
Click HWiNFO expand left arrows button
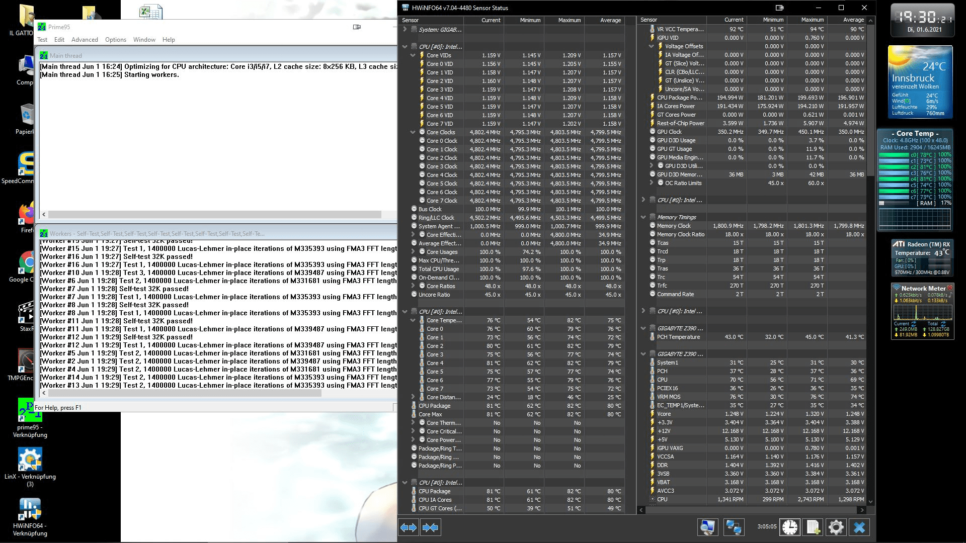[409, 527]
